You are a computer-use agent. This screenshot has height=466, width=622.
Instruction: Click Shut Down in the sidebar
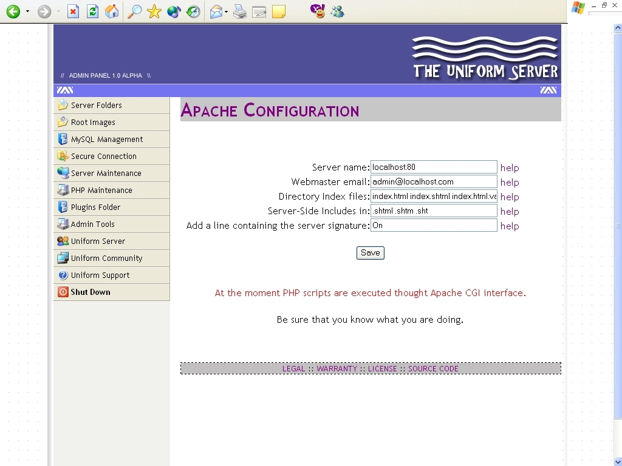coord(112,292)
